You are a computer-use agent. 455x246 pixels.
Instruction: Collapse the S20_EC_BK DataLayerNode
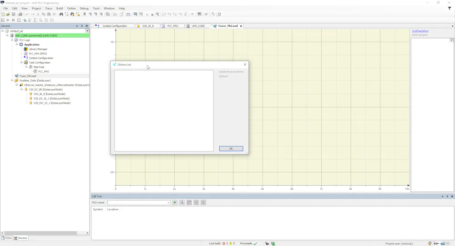21,89
